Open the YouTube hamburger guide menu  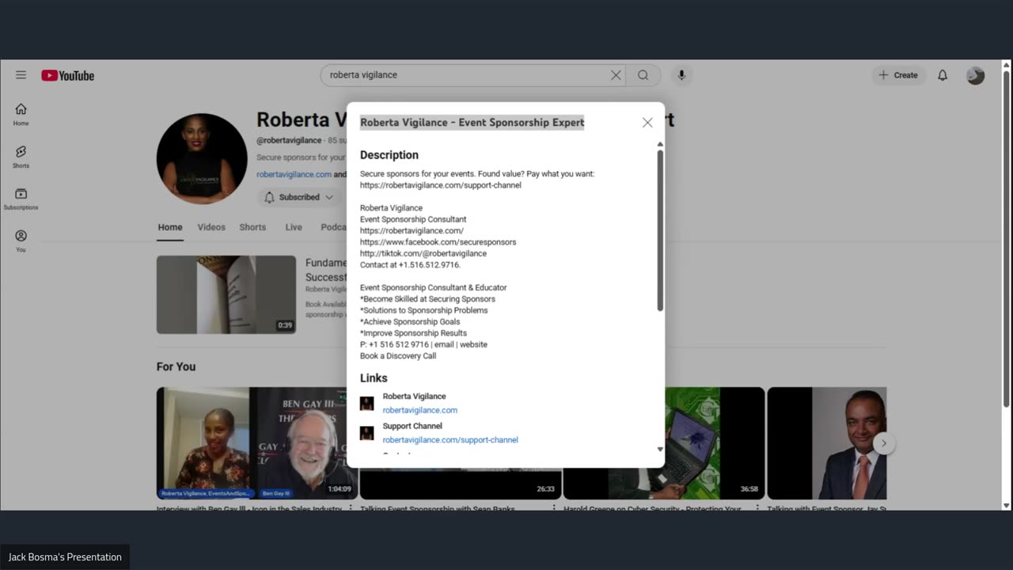(x=21, y=75)
